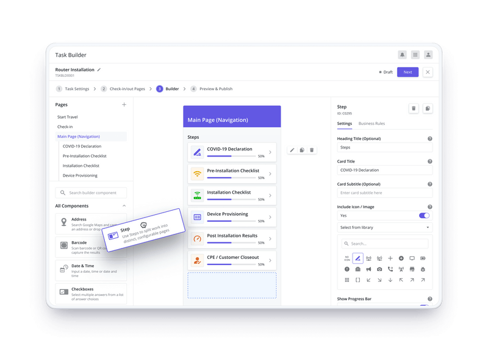This screenshot has height=352, width=488.
Task: Pick the megaphone icon from library
Action: [x=368, y=269]
